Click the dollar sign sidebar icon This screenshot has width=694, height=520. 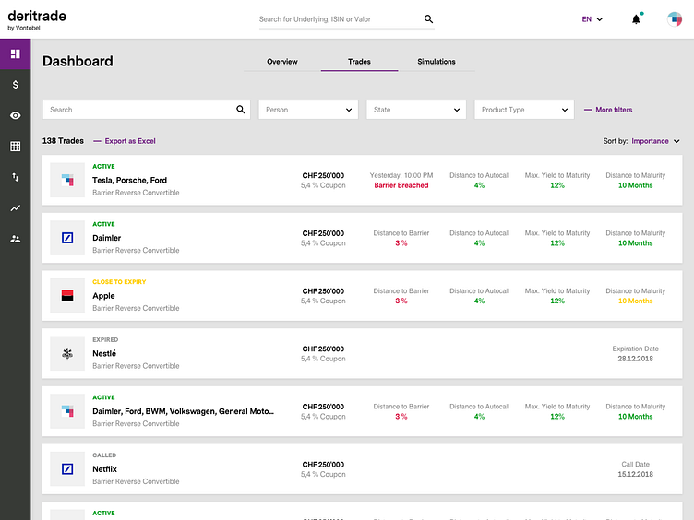click(15, 85)
